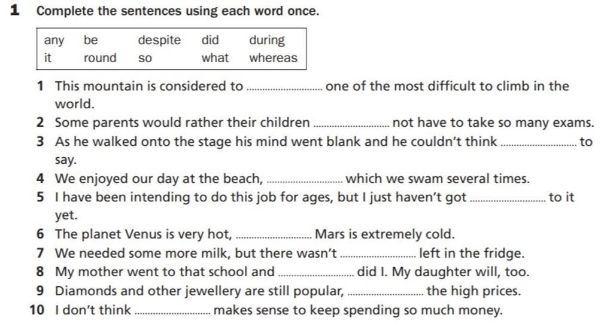The width and height of the screenshot is (613, 327).
Task: Click the blank after 'I don't think'
Action: pos(172,313)
